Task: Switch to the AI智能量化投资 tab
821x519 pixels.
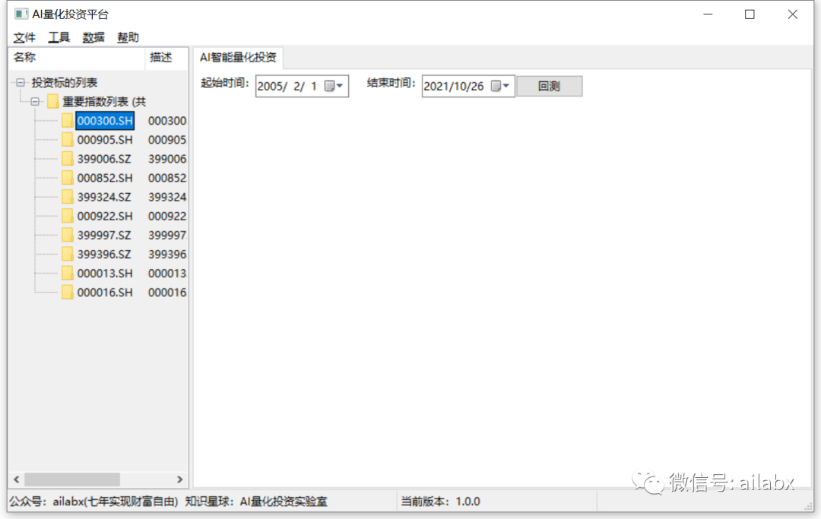Action: coord(237,57)
